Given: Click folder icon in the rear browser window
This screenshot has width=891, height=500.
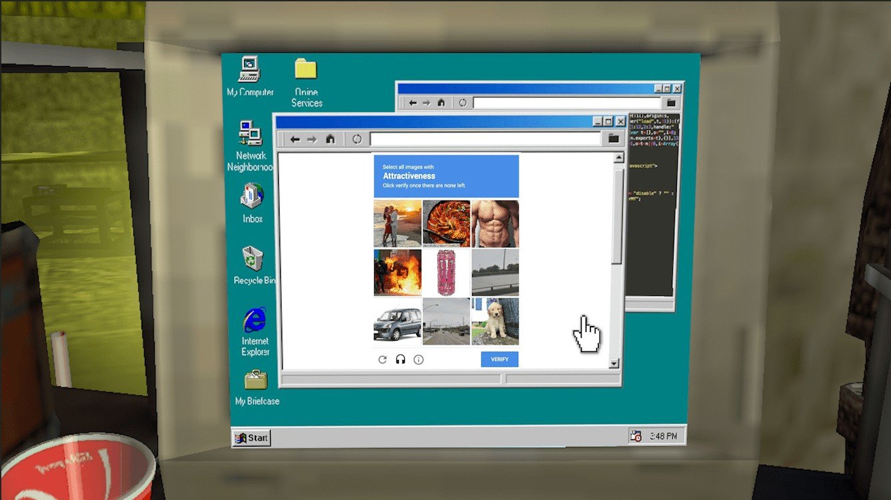Looking at the screenshot, I should pyautogui.click(x=671, y=103).
